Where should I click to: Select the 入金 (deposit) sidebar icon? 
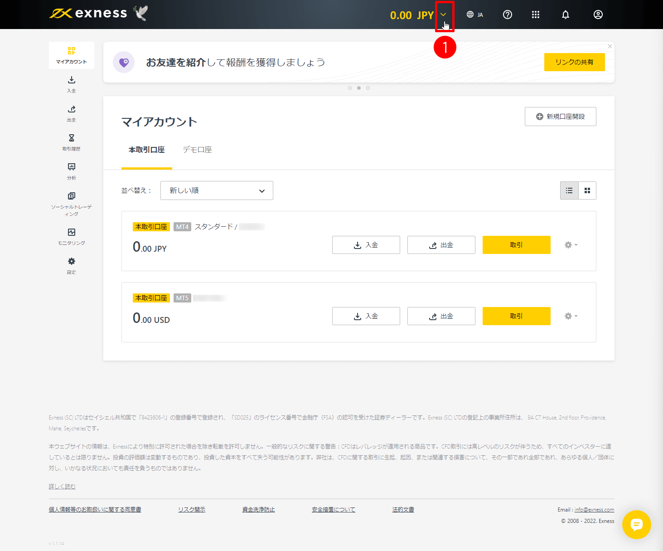[x=71, y=84]
